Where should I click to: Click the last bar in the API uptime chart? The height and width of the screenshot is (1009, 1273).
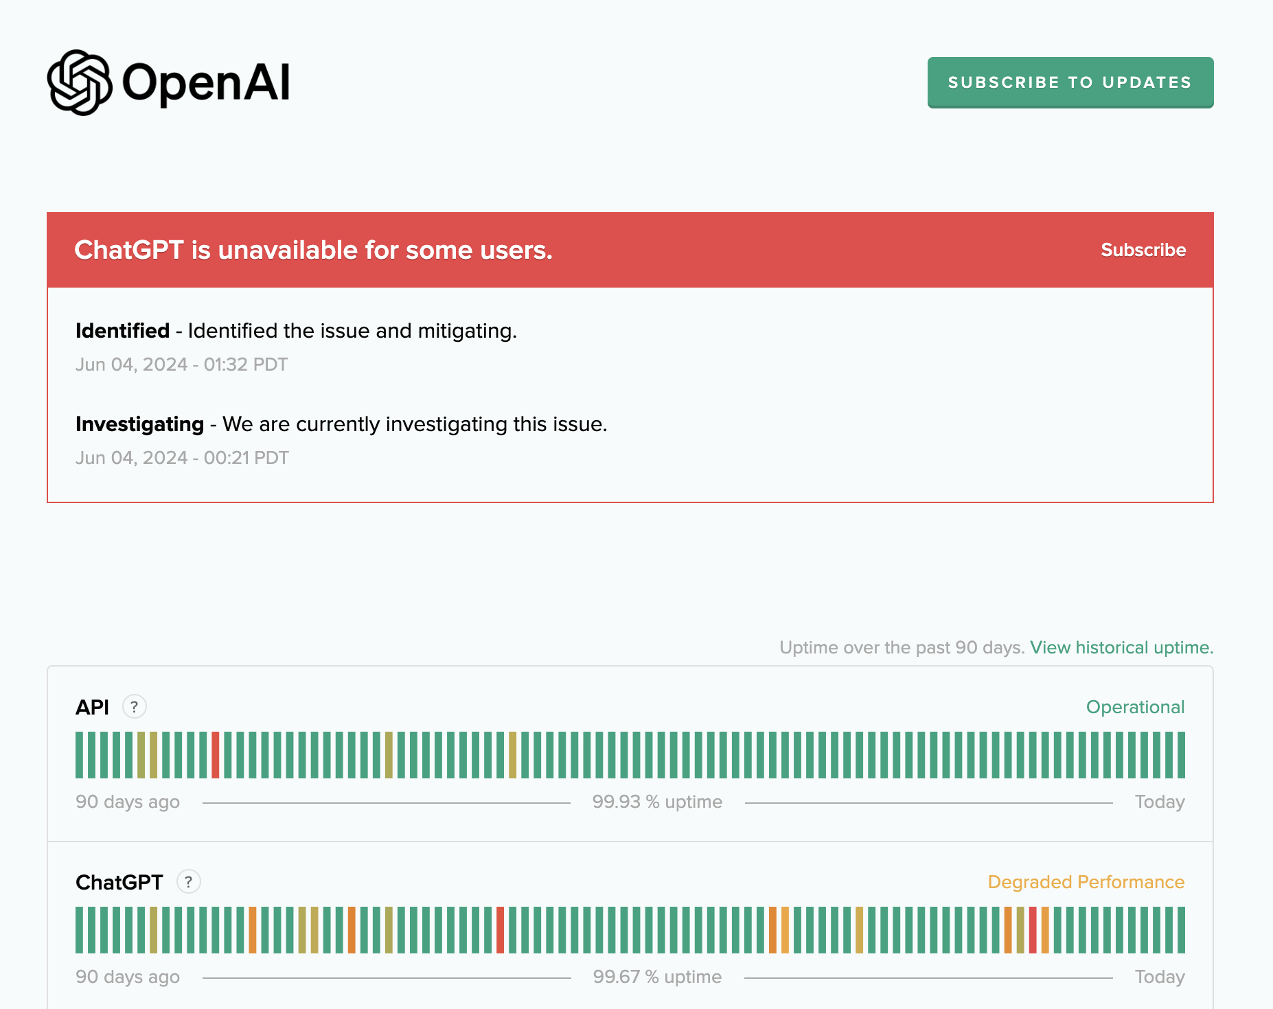point(1181,755)
